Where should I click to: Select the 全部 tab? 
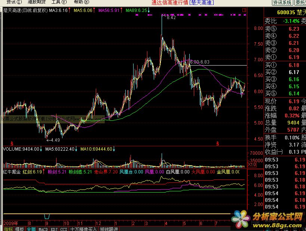(31, 229)
